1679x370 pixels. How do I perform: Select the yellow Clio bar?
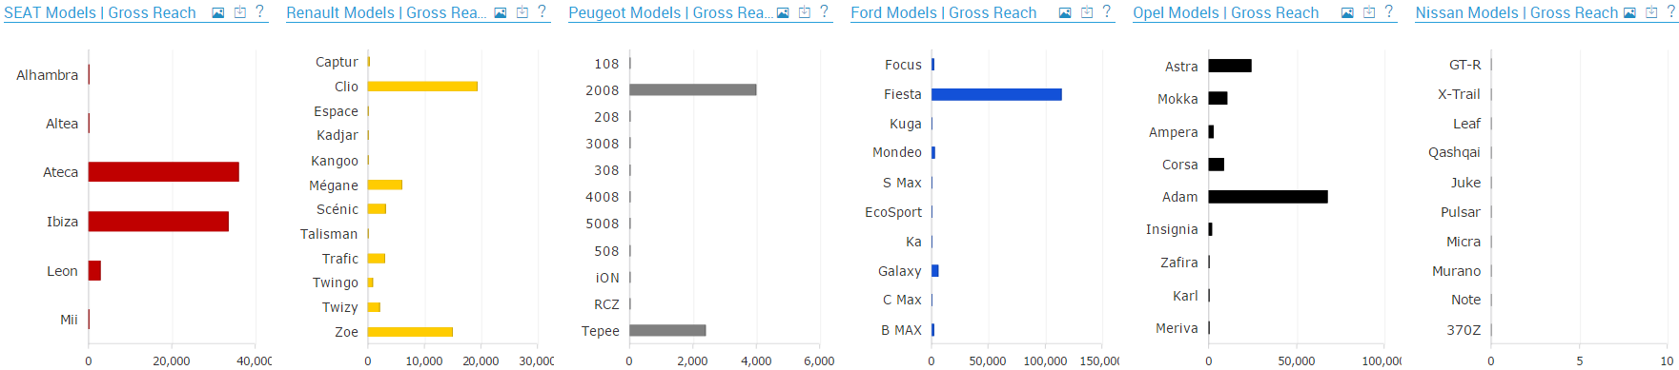[x=422, y=87]
